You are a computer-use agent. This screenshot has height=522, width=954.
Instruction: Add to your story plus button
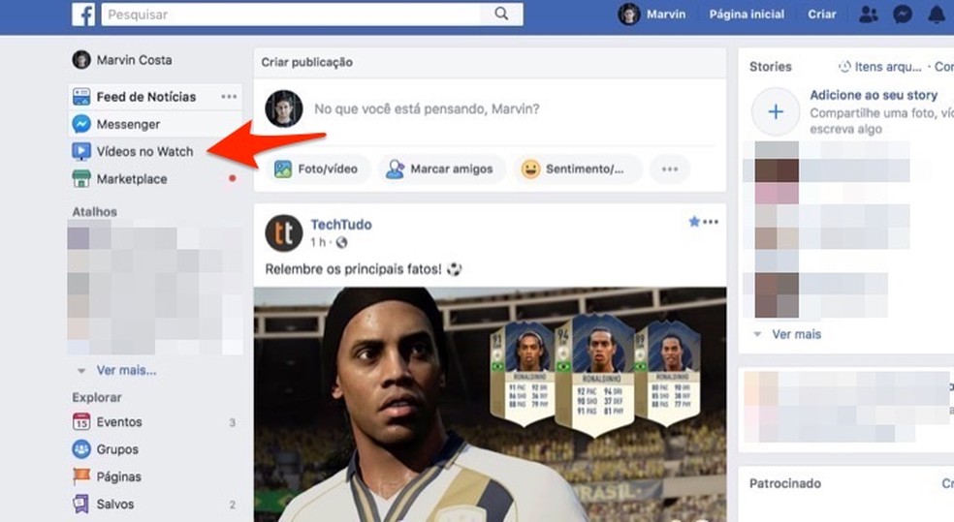776,111
